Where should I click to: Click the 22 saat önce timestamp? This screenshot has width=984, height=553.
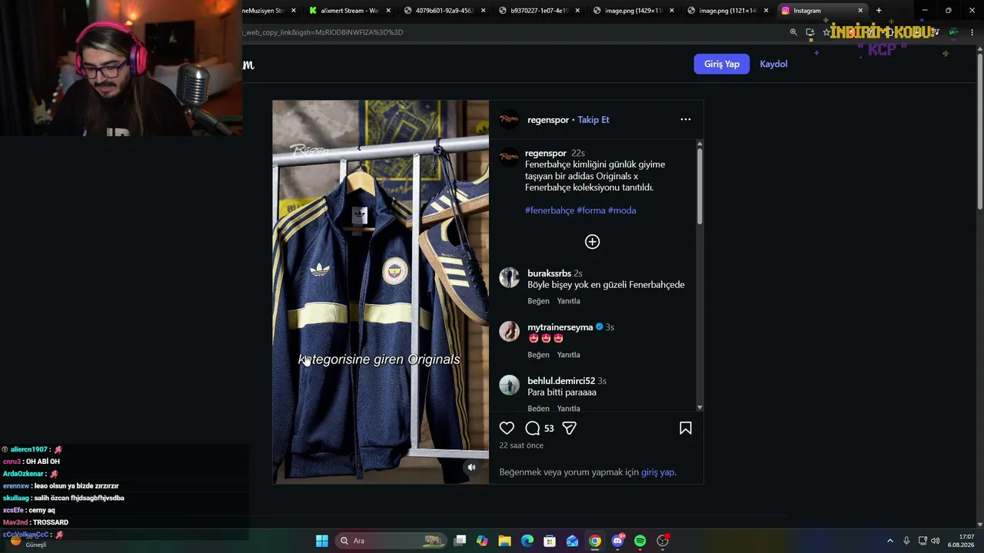(x=521, y=445)
